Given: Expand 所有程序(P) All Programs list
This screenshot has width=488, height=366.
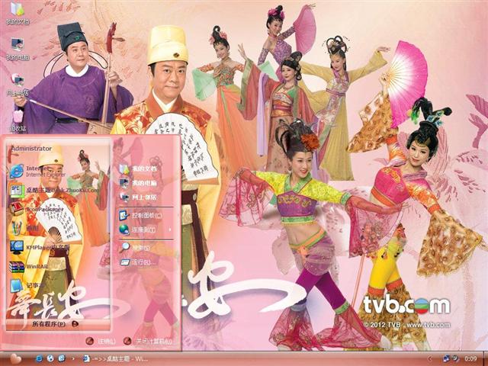Looking at the screenshot, I should pyautogui.click(x=56, y=324).
